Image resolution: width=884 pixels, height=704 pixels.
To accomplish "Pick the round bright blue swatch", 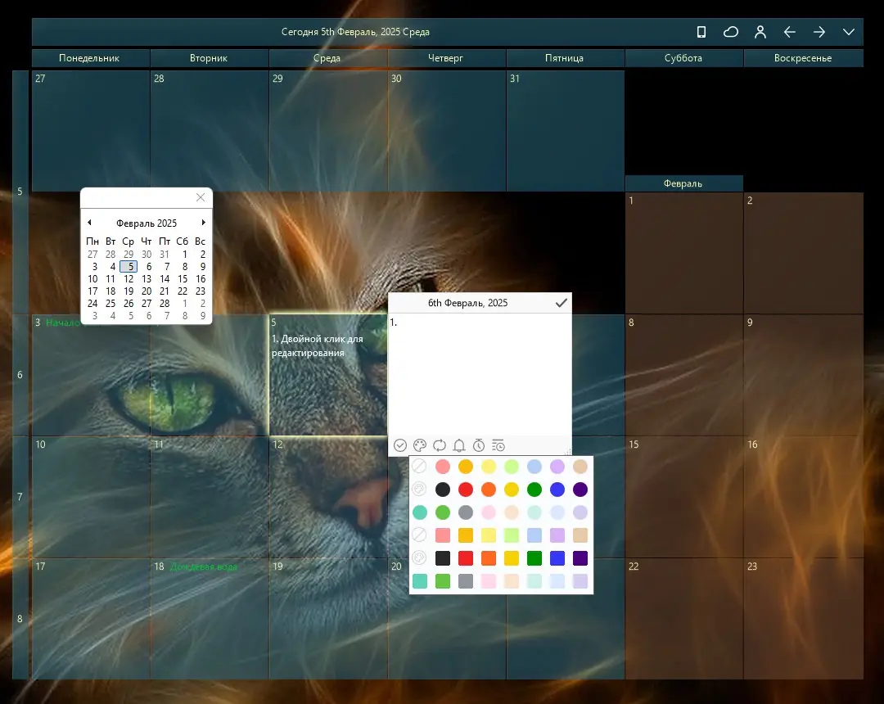I will coord(557,490).
